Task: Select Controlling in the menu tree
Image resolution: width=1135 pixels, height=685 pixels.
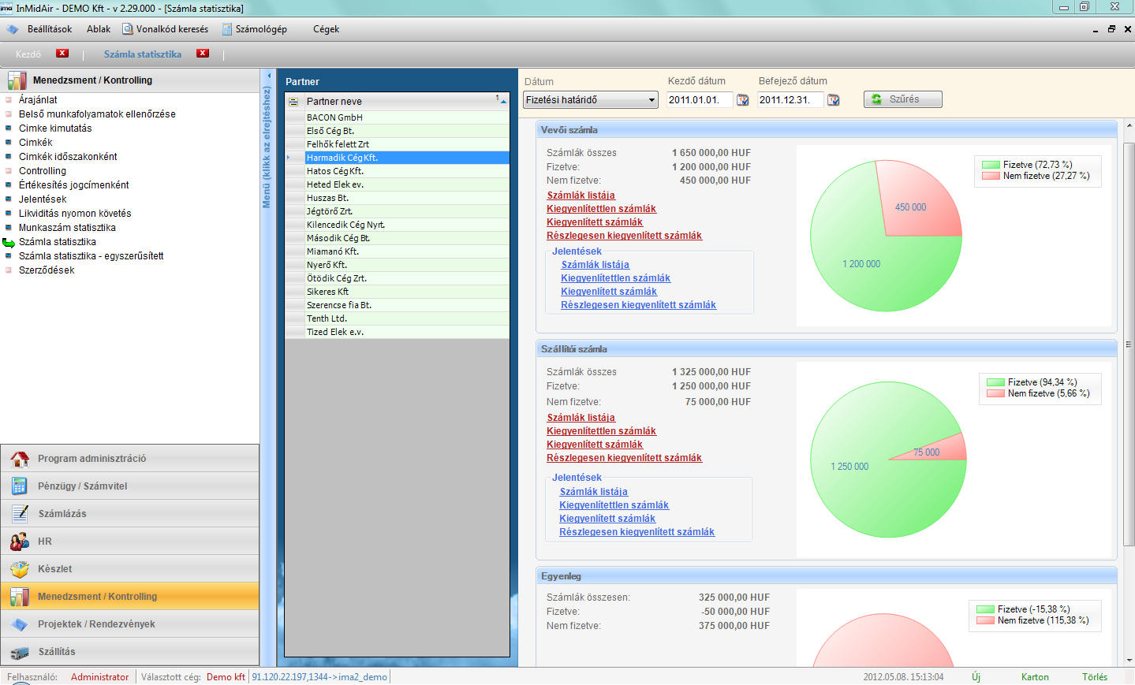Action: [43, 171]
